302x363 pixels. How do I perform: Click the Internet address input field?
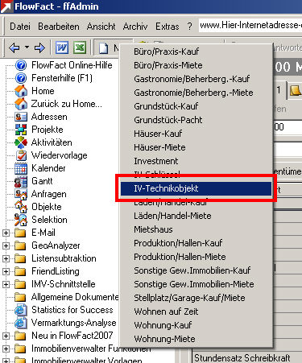coord(250,26)
